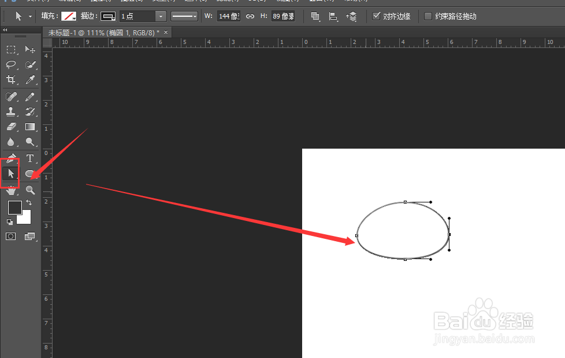Select the Spot Healing Brush tool

pyautogui.click(x=11, y=97)
